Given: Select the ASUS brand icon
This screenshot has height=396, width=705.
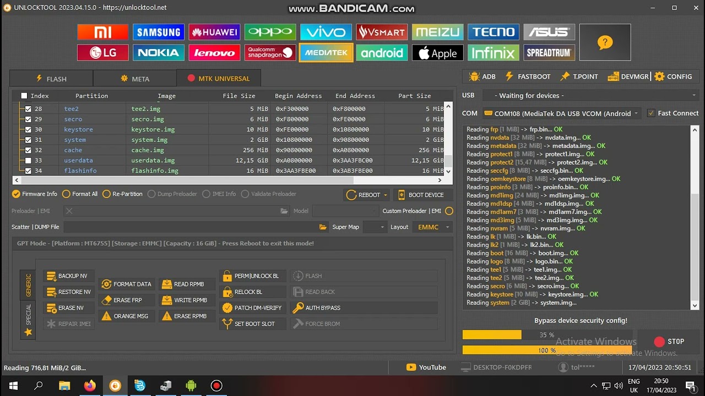Looking at the screenshot, I should coord(549,32).
